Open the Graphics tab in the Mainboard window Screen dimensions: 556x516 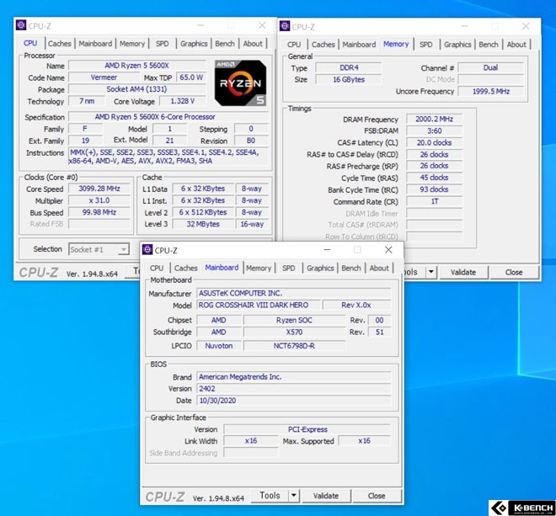pyautogui.click(x=320, y=268)
